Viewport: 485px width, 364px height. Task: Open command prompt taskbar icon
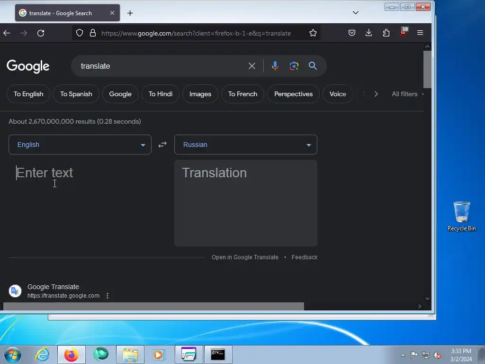click(218, 355)
